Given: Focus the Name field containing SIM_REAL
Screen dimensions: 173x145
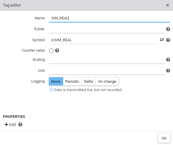Looking at the screenshot, I should click(110, 18).
